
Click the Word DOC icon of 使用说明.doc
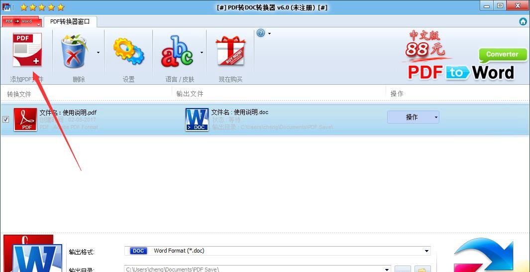tap(197, 120)
